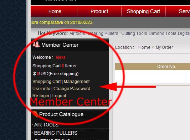The height and width of the screenshot is (140, 190).
Task: Open the Home navigation tab
Action: click(55, 11)
